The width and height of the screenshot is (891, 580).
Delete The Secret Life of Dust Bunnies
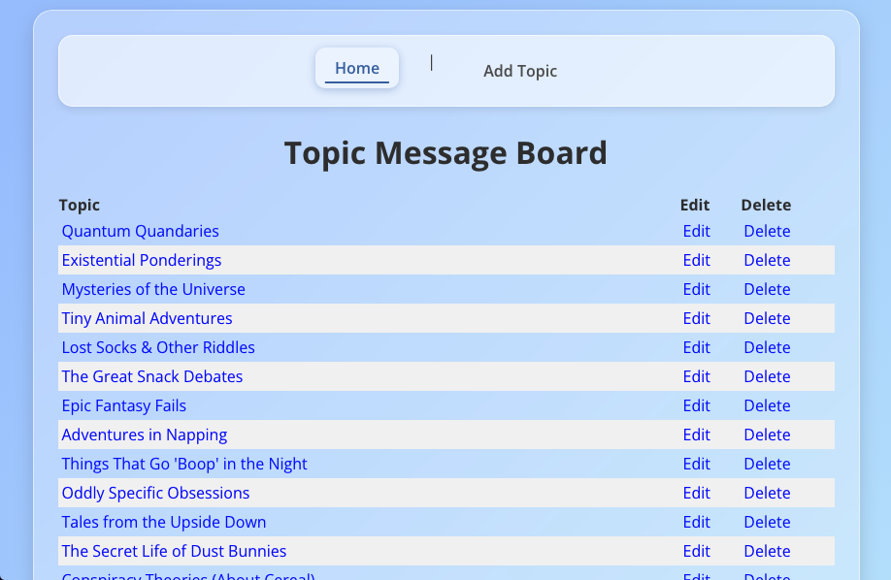tap(767, 551)
